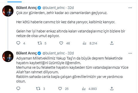The width and height of the screenshot is (138, 93).
Task: Open profile avatar of the second tweet
Action: pyautogui.click(x=8, y=56)
